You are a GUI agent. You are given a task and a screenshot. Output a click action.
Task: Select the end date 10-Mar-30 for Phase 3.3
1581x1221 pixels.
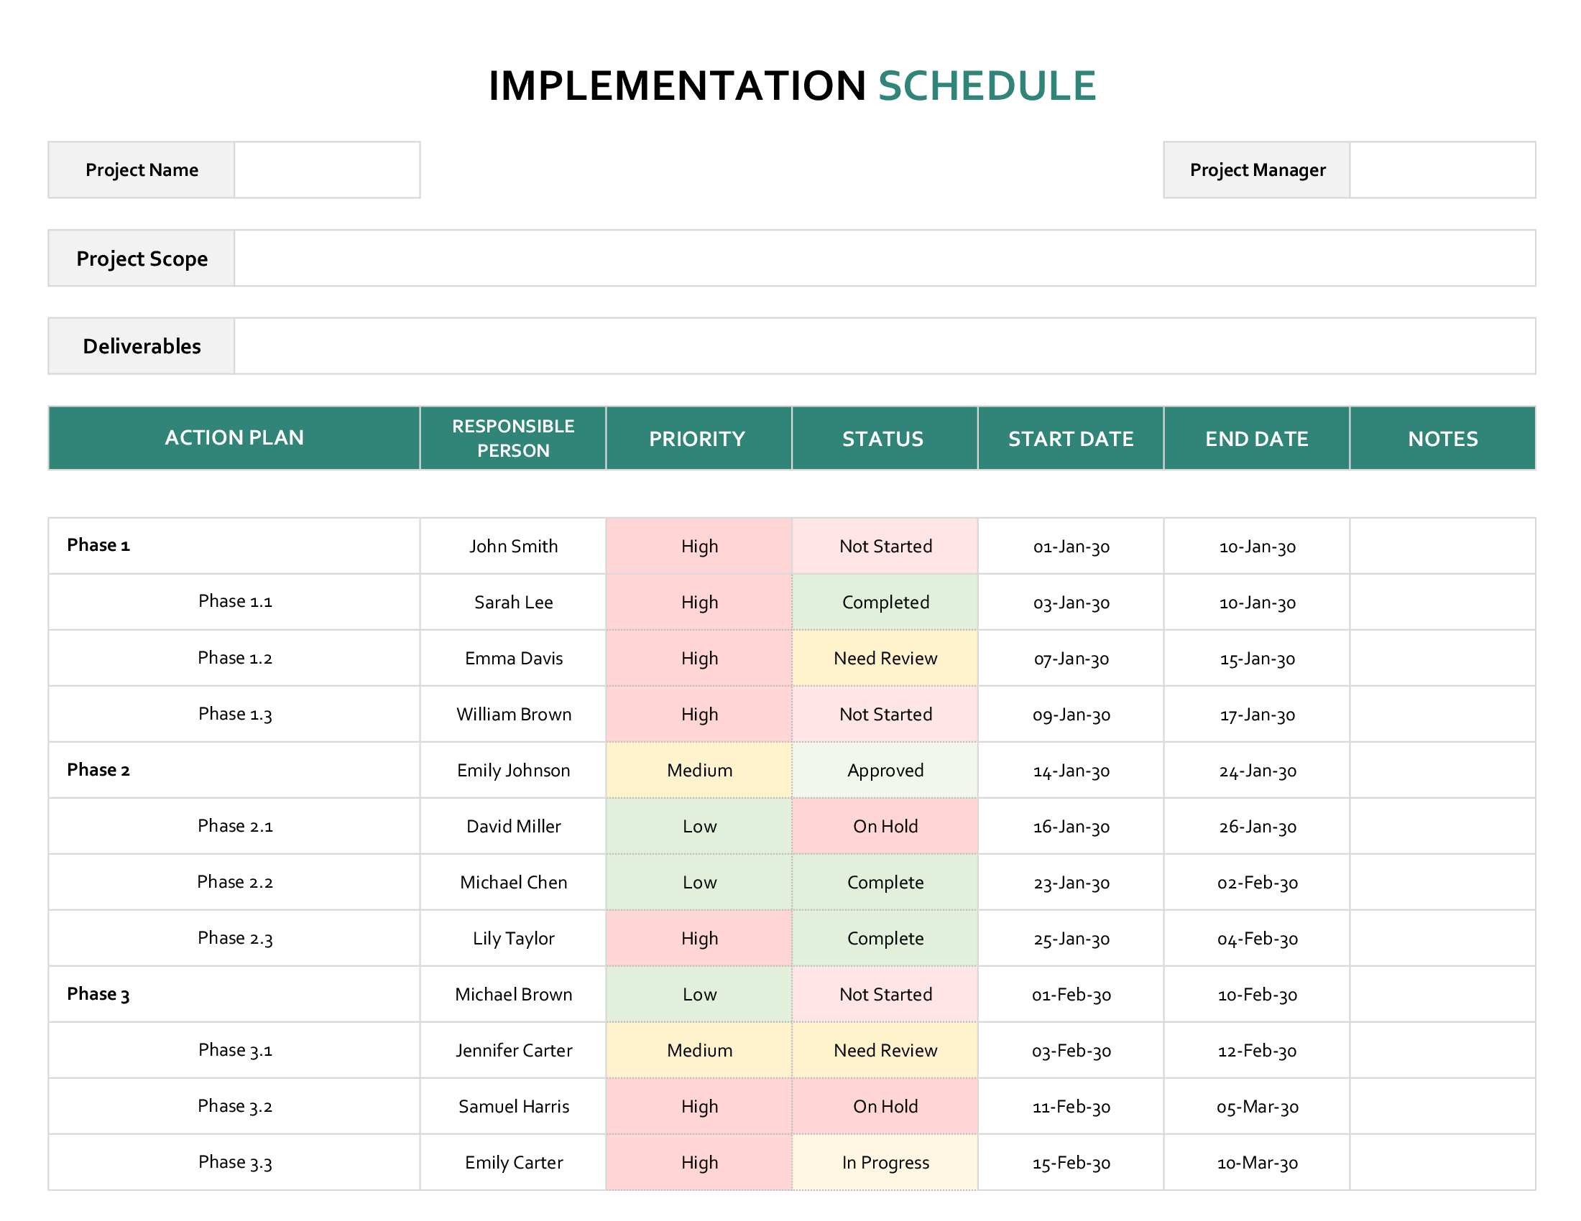click(1257, 1162)
